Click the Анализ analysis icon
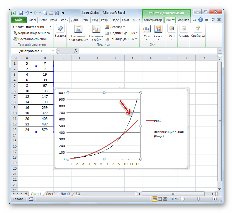The image size is (233, 213). [184, 28]
